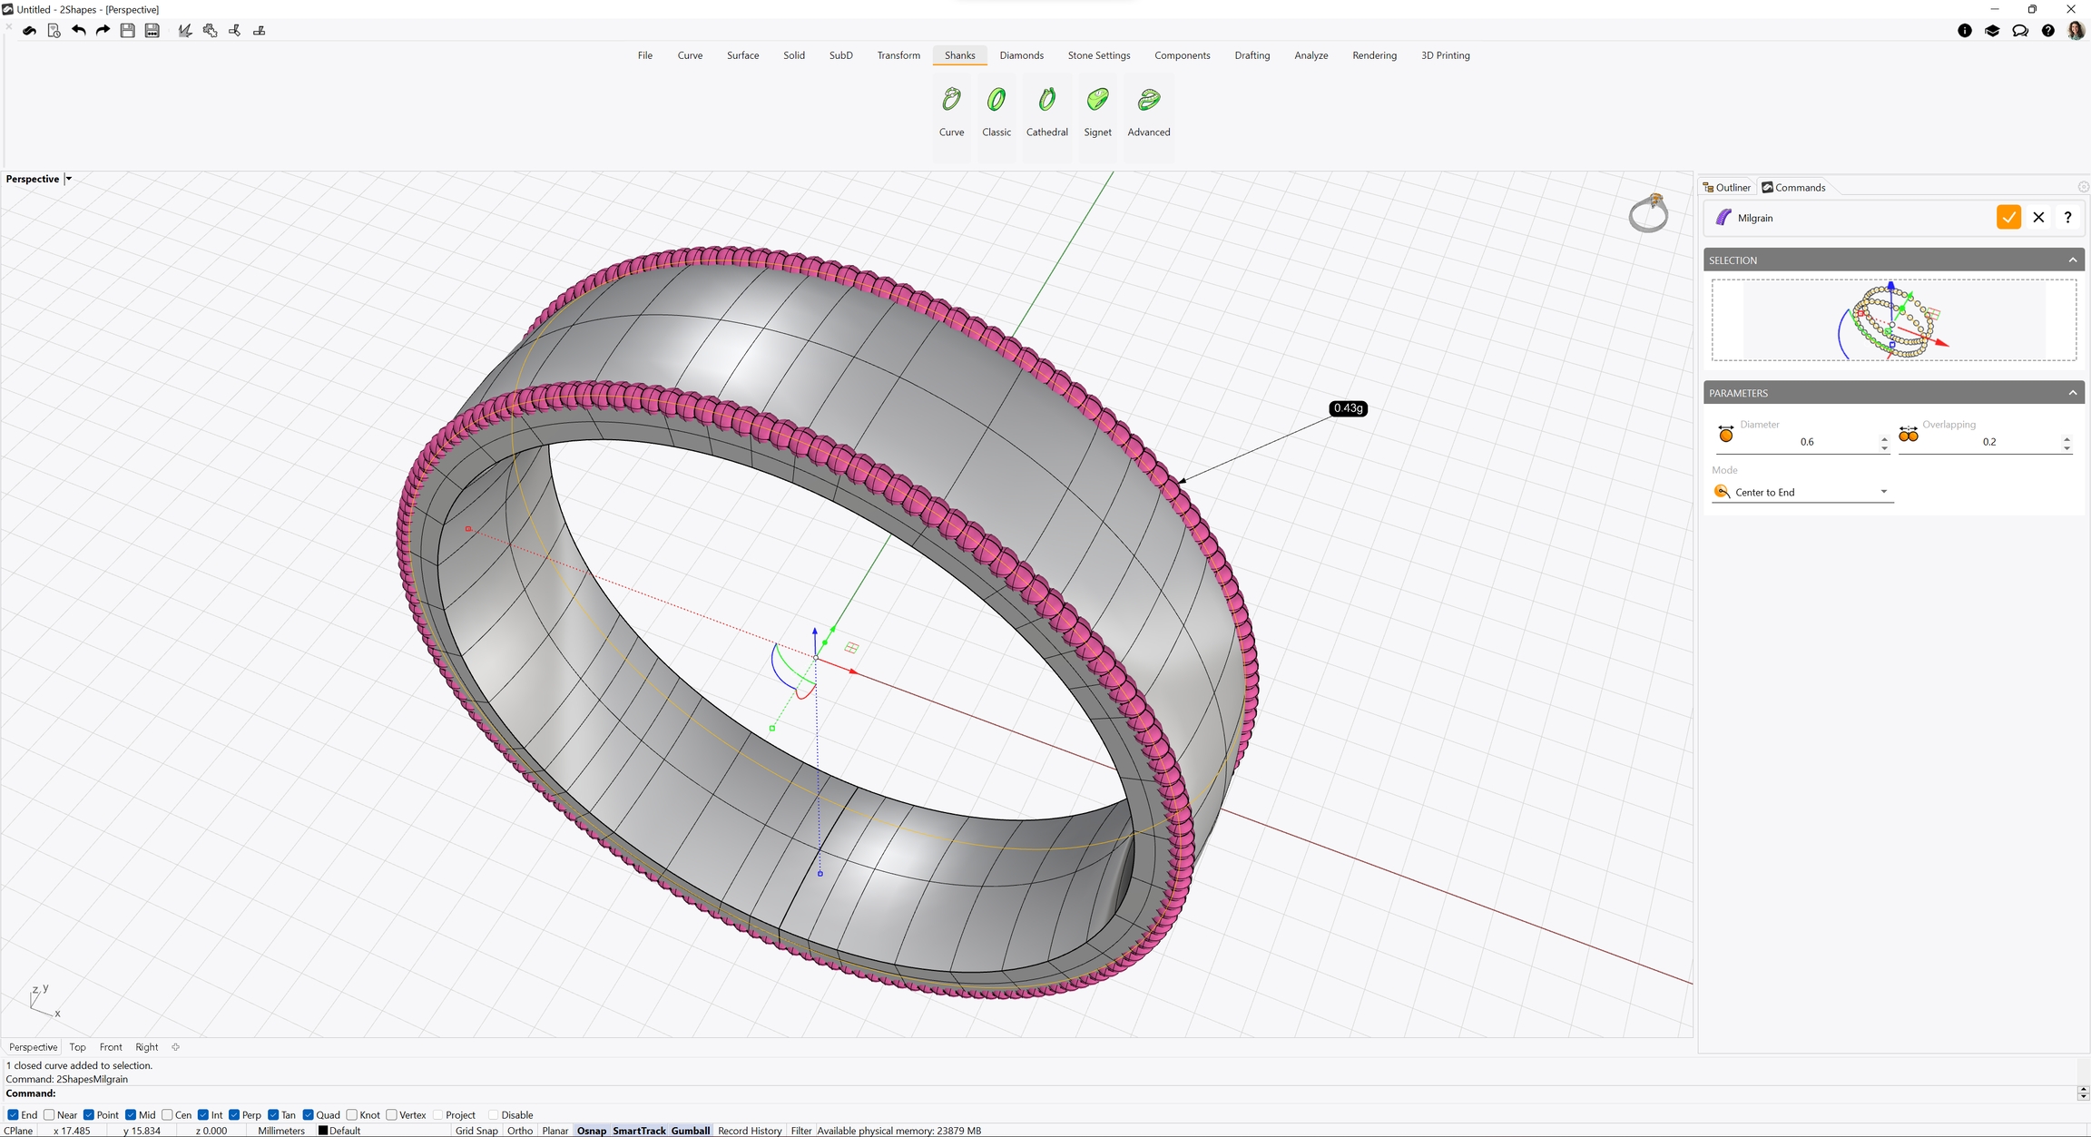
Task: Open the Diamonds ribbon tab
Action: click(1021, 55)
